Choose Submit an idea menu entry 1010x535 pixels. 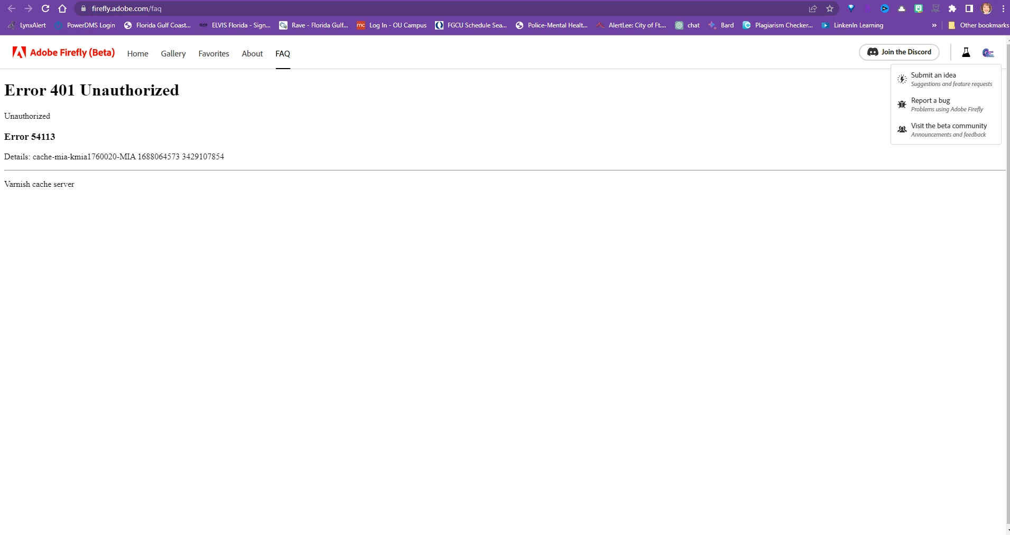[x=946, y=79]
